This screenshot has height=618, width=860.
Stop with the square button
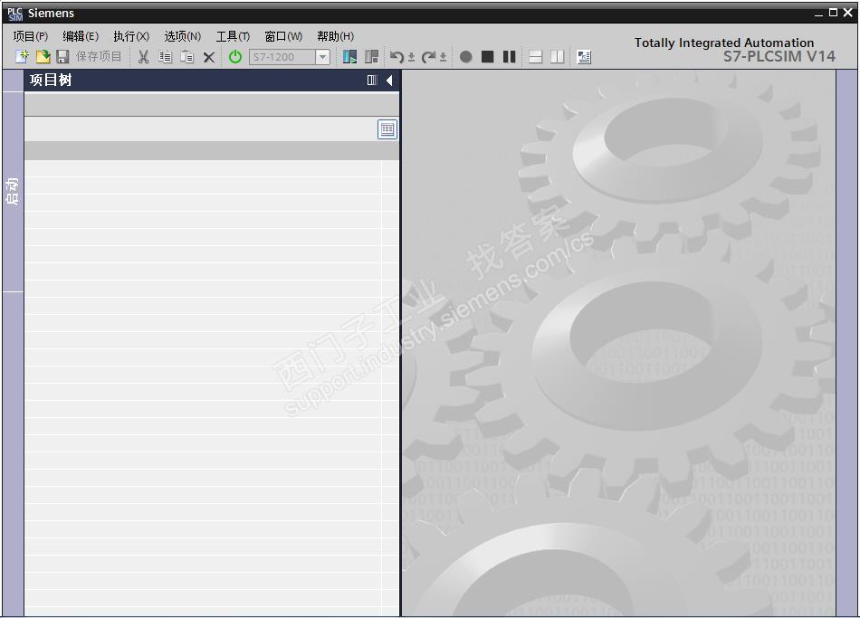point(487,56)
